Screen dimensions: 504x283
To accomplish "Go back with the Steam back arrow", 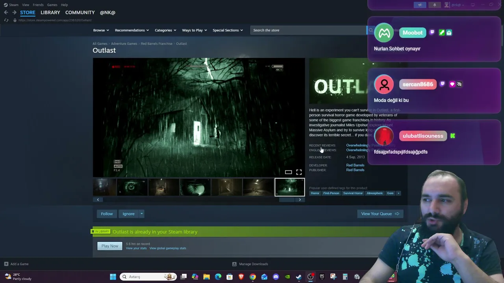I will tap(6, 13).
